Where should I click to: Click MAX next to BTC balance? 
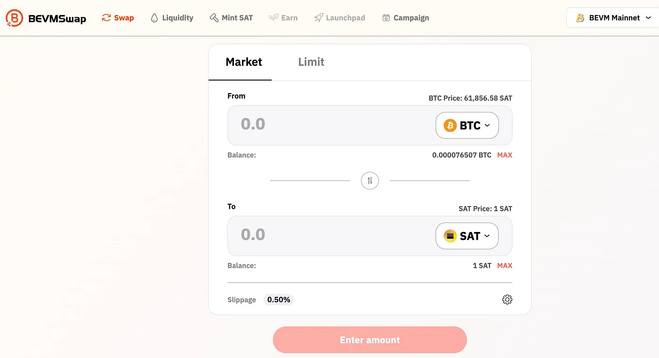(505, 155)
